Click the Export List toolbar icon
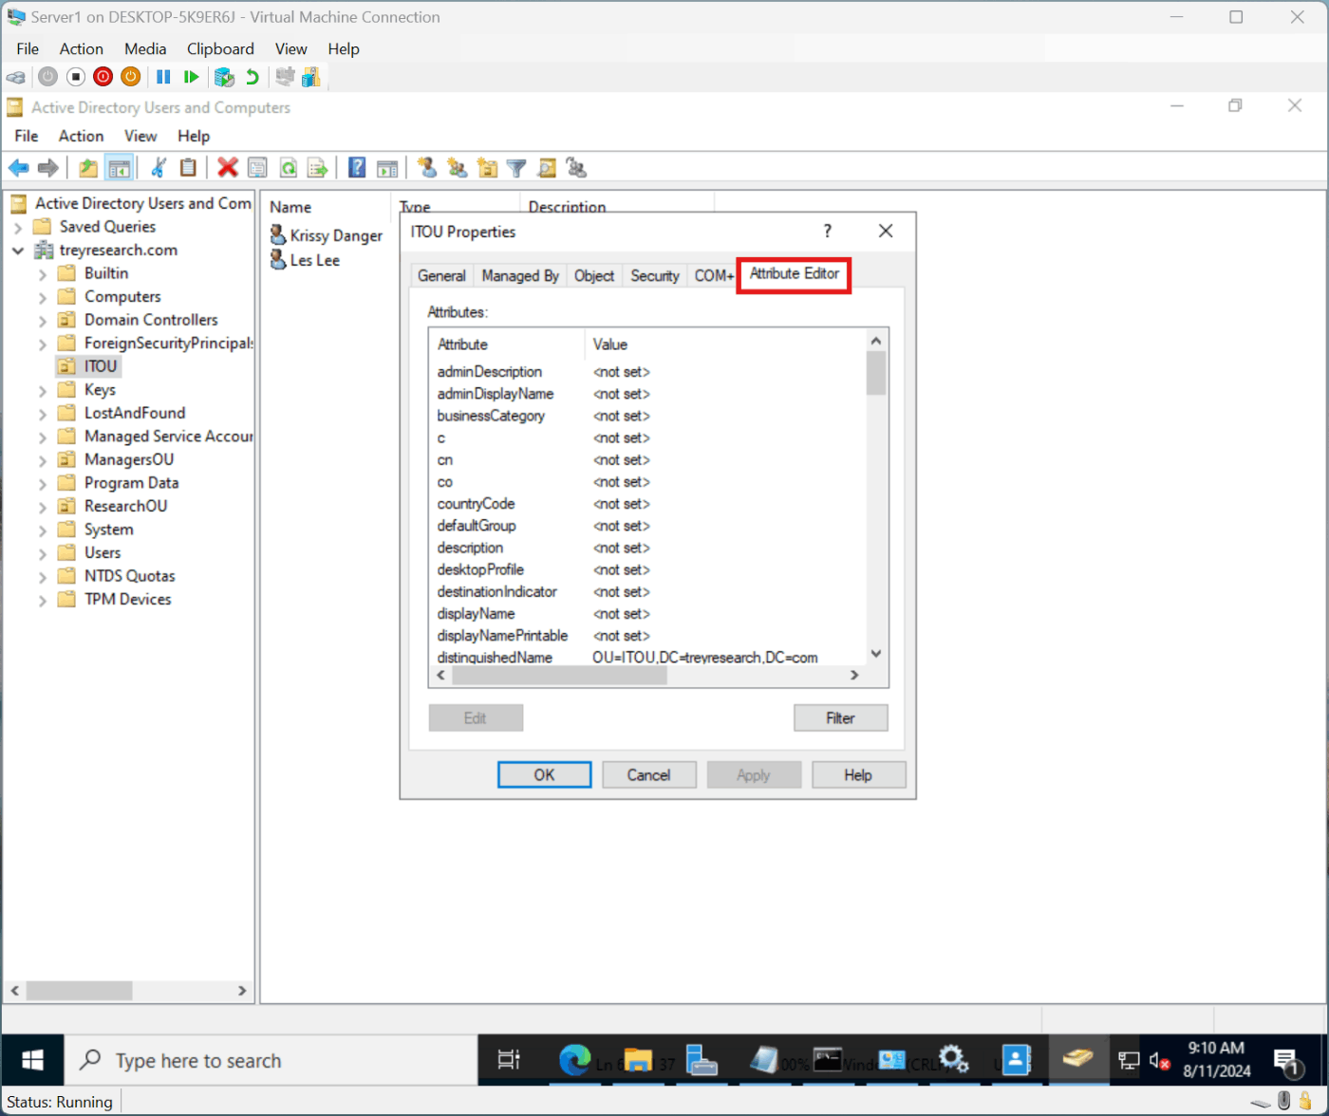This screenshot has width=1329, height=1116. point(318,169)
